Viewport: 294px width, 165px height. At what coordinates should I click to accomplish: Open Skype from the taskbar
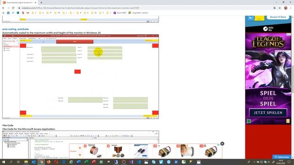[x=153, y=162]
